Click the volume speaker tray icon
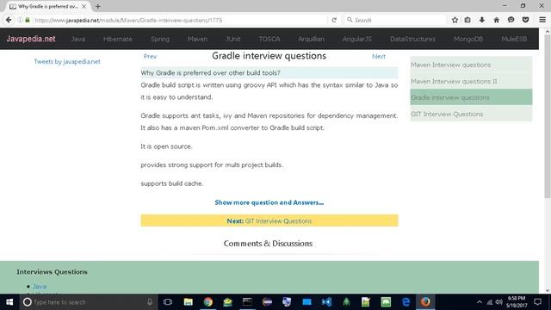 coord(498,302)
